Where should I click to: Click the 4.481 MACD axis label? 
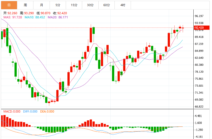tap(198, 116)
